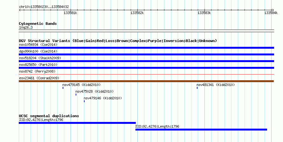Click the small blue marker under nsv479145

tap(63, 88)
